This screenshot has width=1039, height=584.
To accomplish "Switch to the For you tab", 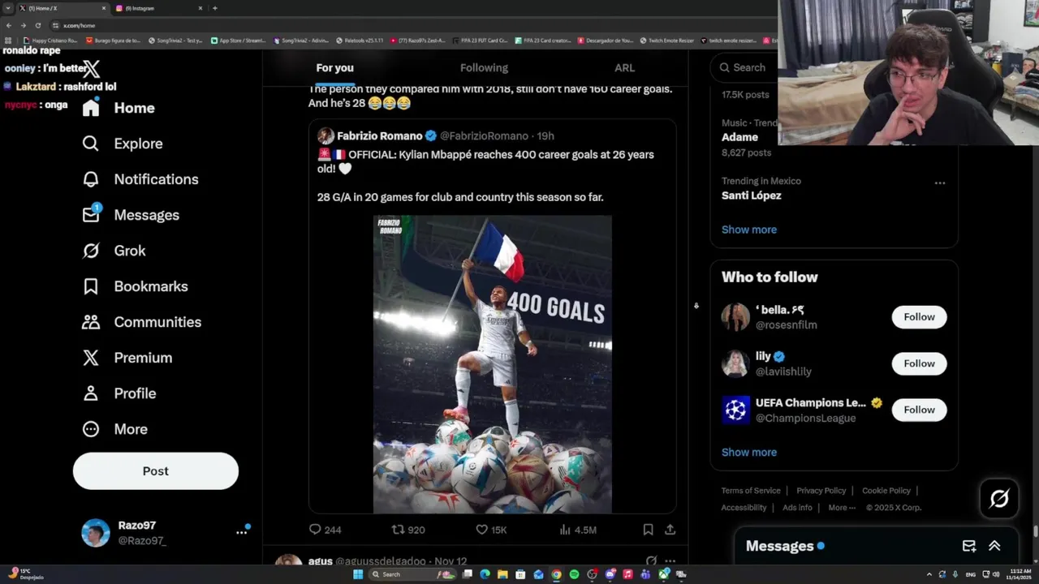I will [334, 68].
